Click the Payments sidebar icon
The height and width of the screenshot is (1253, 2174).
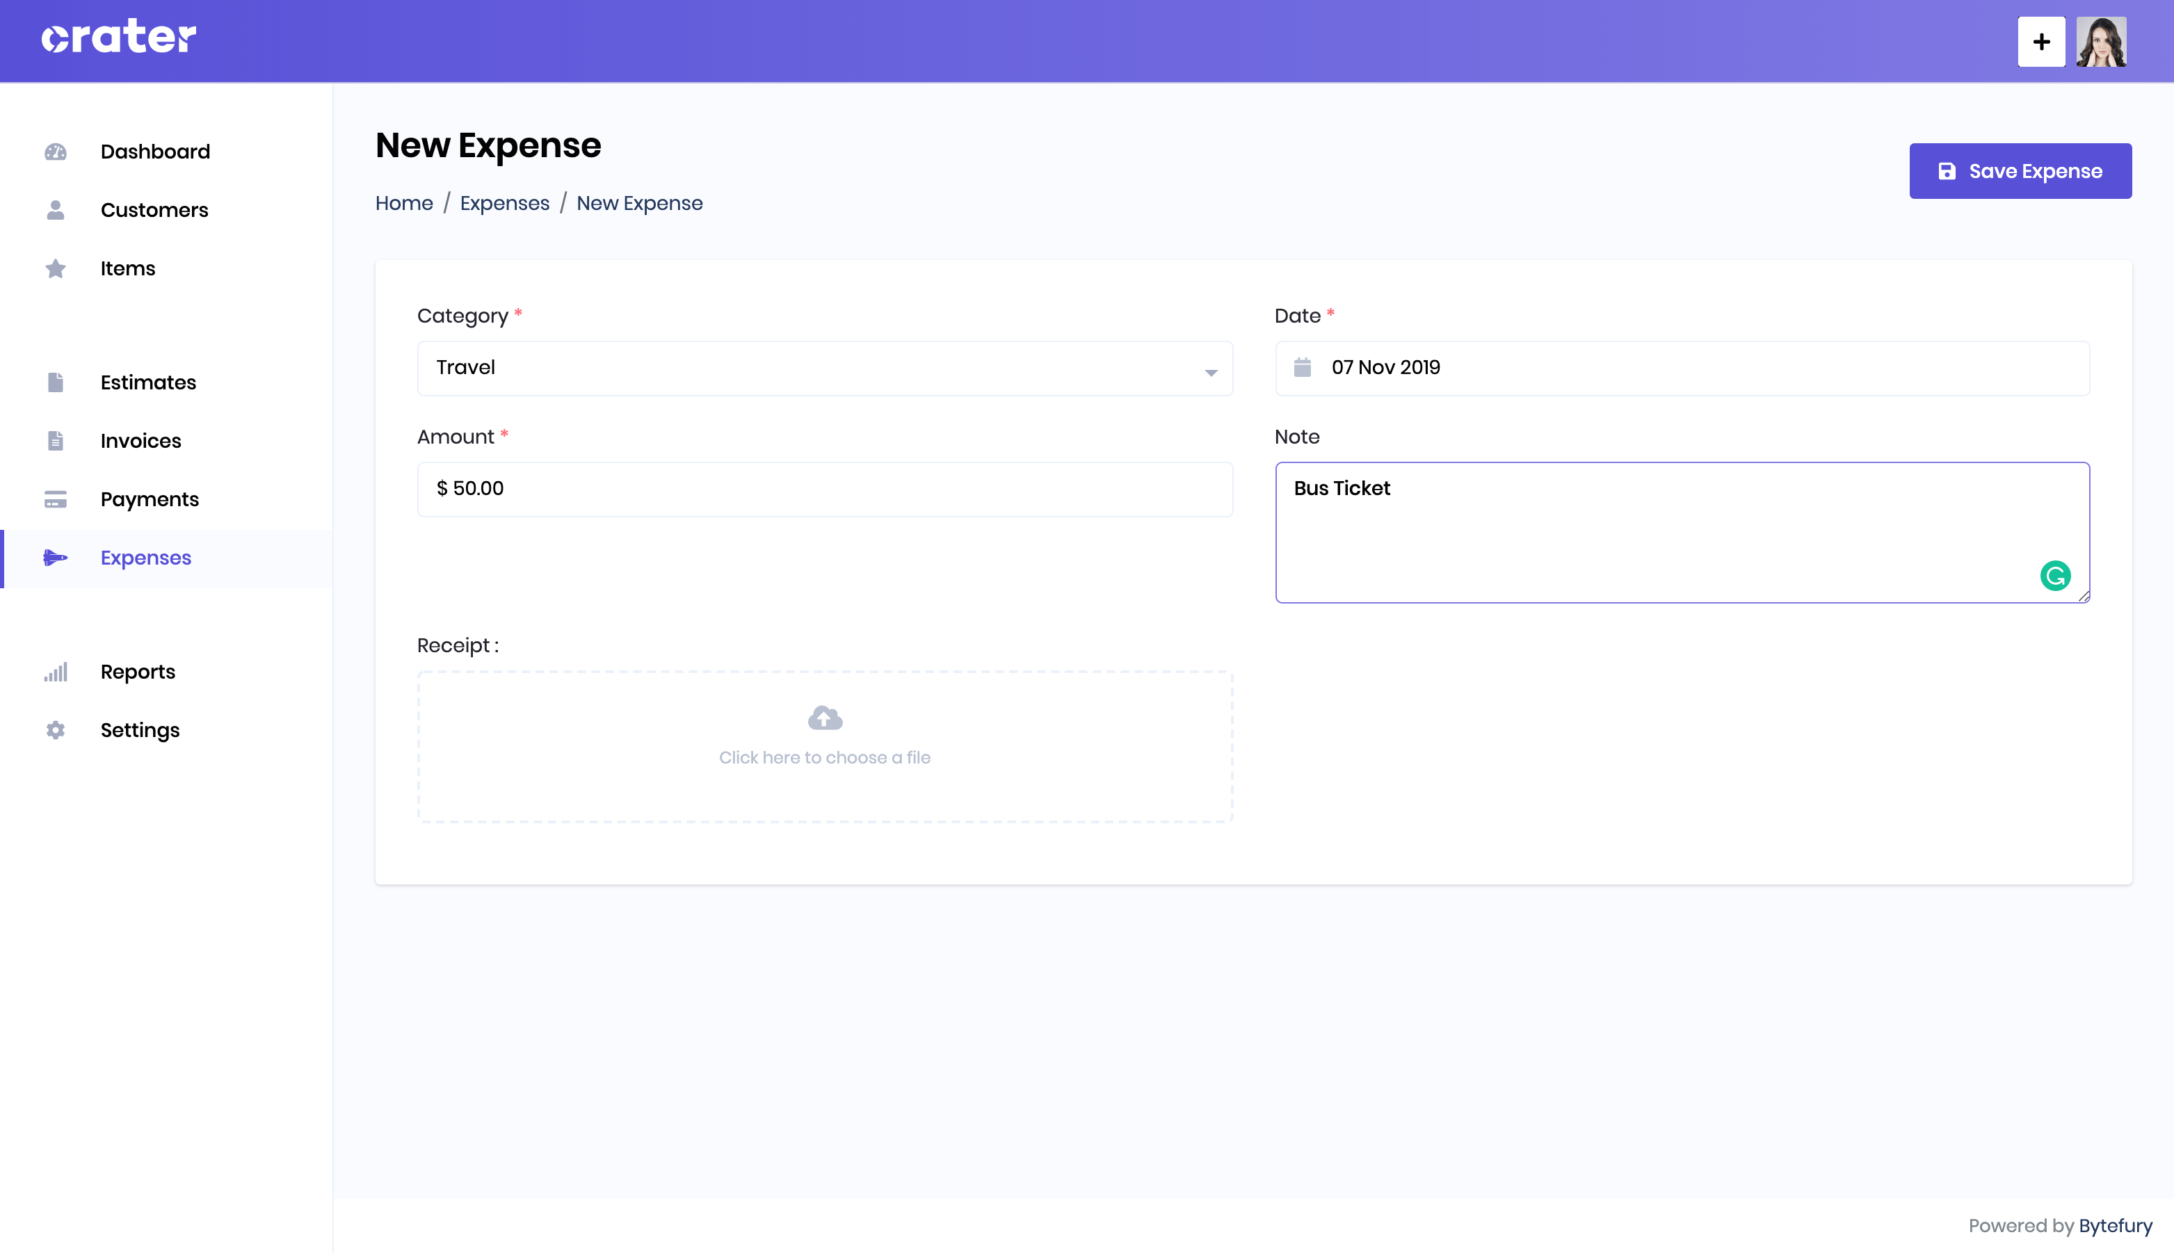55,499
